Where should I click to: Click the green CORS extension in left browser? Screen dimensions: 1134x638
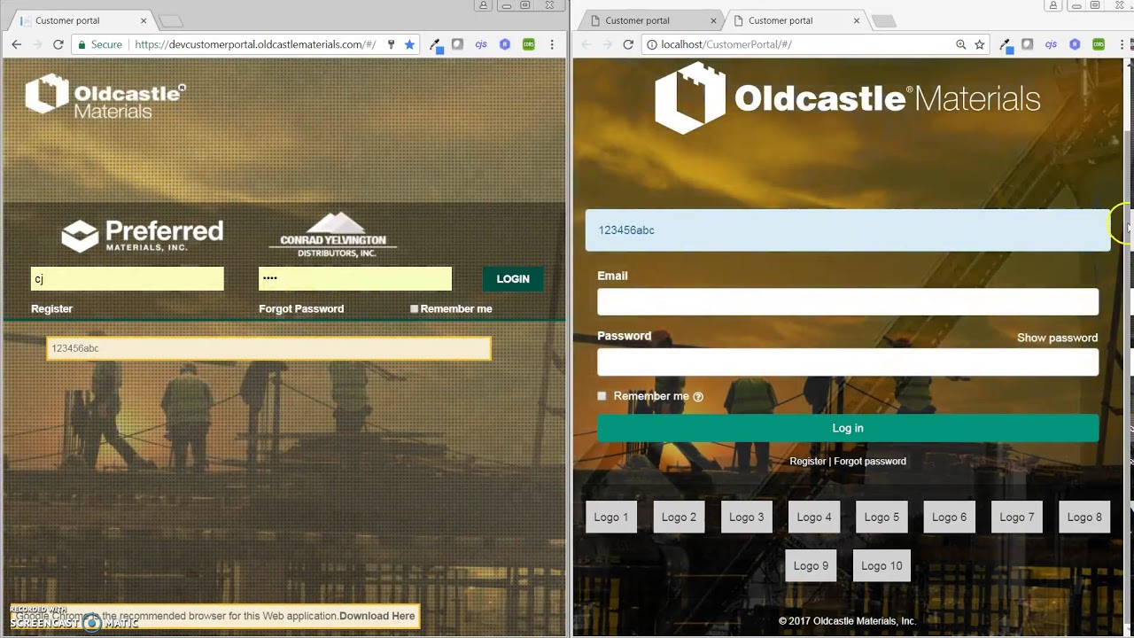point(529,44)
